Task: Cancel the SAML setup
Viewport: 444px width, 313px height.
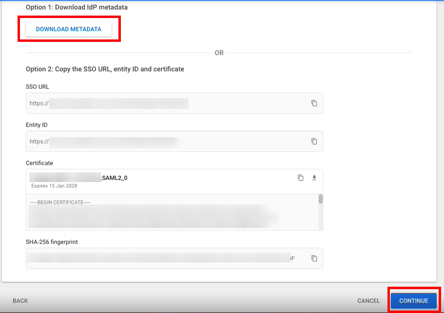Action: [368, 301]
